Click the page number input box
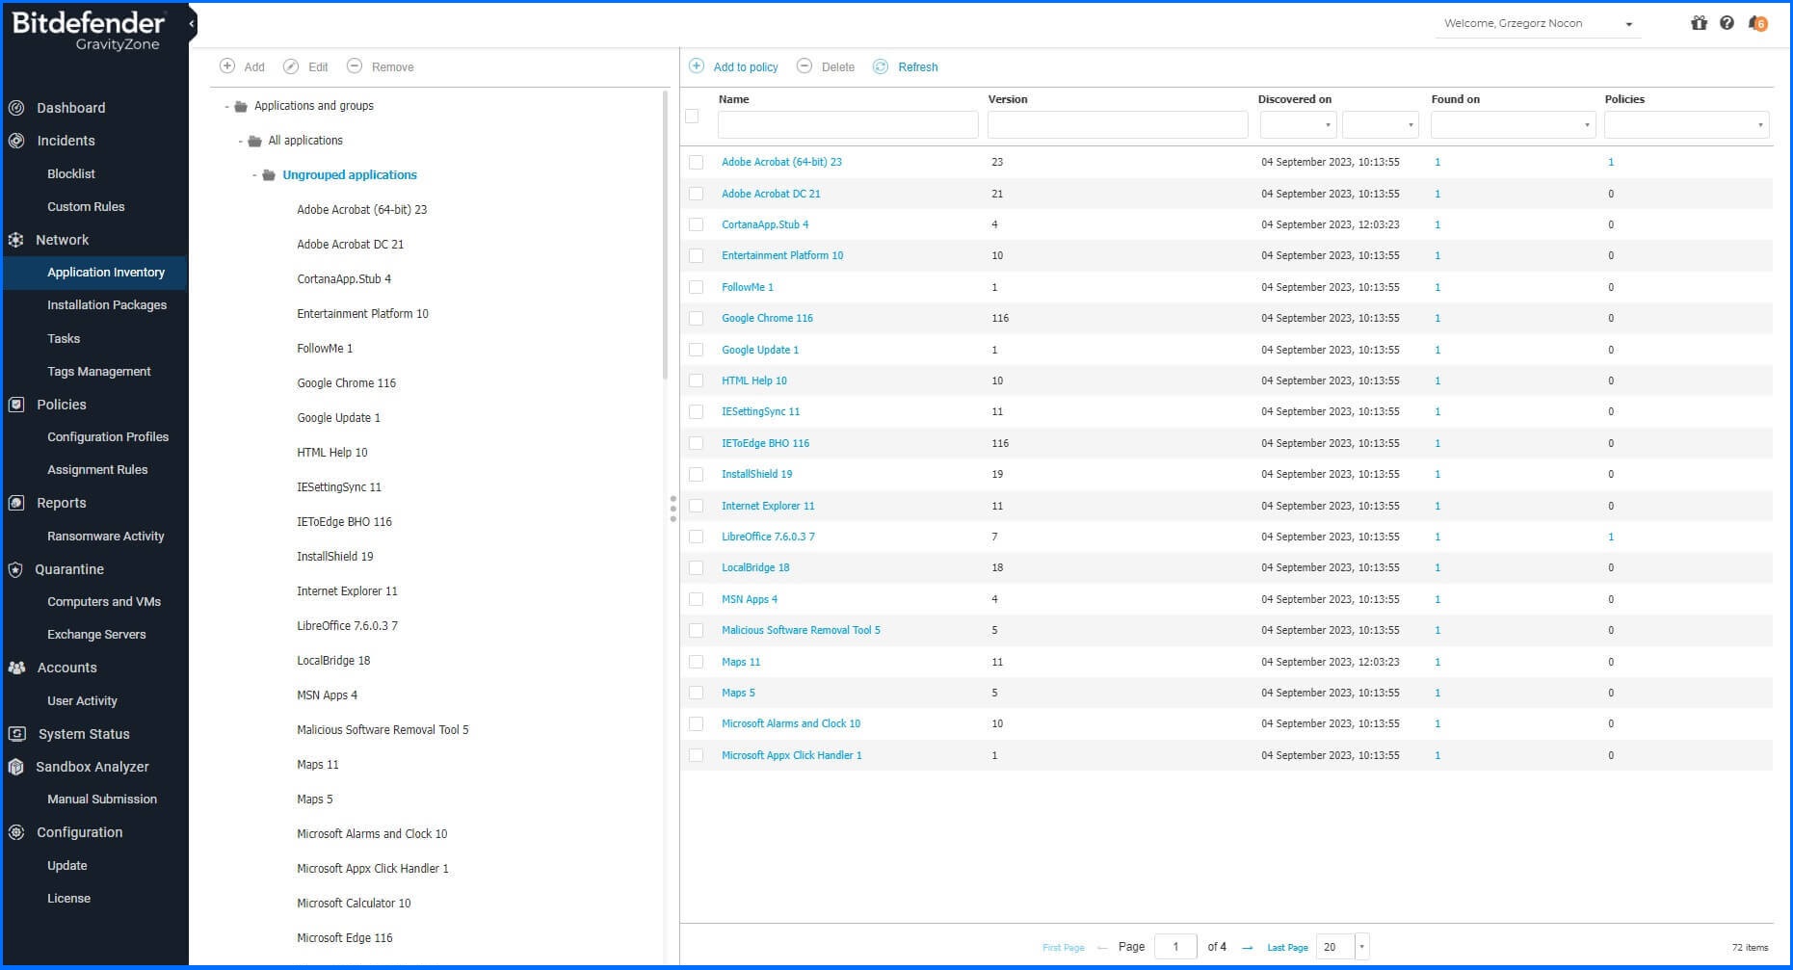The width and height of the screenshot is (1793, 970). (x=1175, y=947)
